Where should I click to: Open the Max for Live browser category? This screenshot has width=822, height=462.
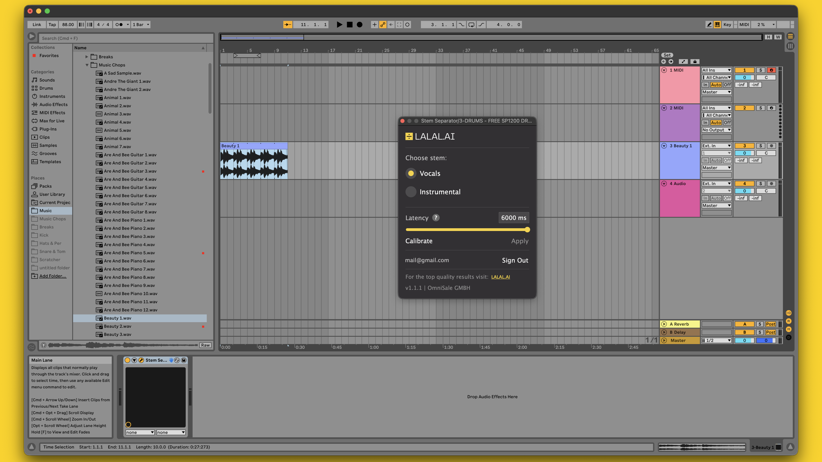pyautogui.click(x=52, y=121)
